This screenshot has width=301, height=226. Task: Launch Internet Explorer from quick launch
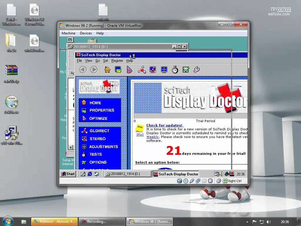point(90,174)
